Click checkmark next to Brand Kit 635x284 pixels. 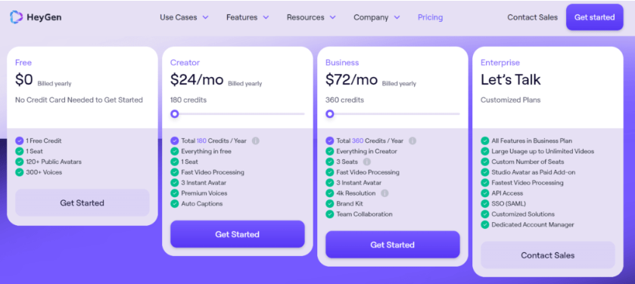[330, 204]
